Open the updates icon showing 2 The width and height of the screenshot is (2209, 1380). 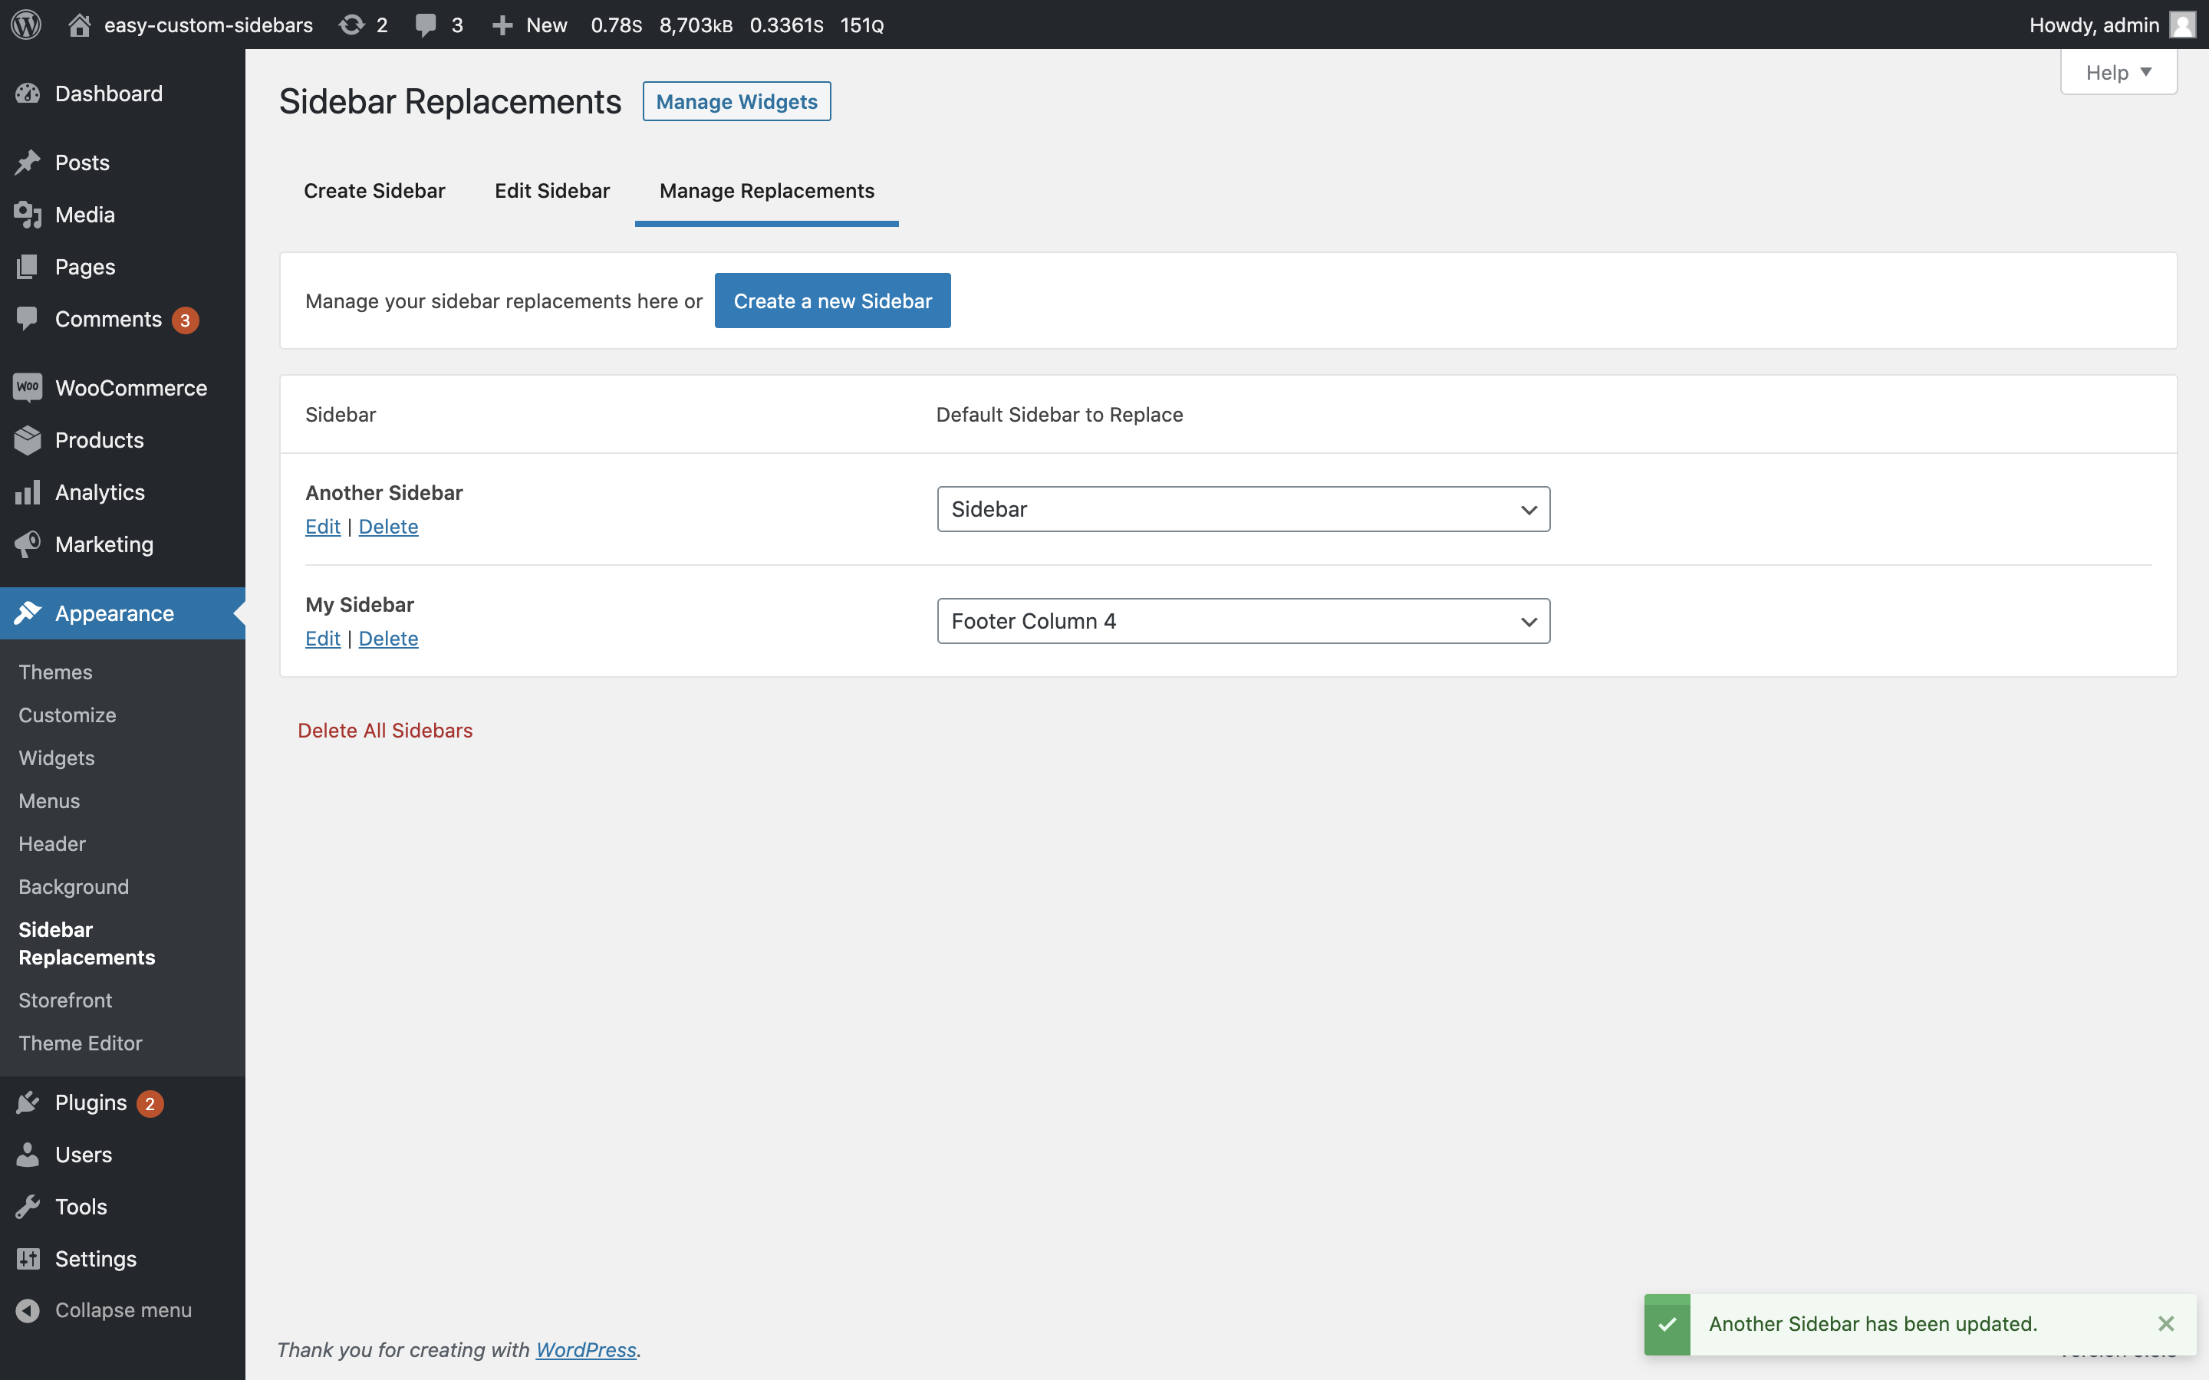click(351, 25)
